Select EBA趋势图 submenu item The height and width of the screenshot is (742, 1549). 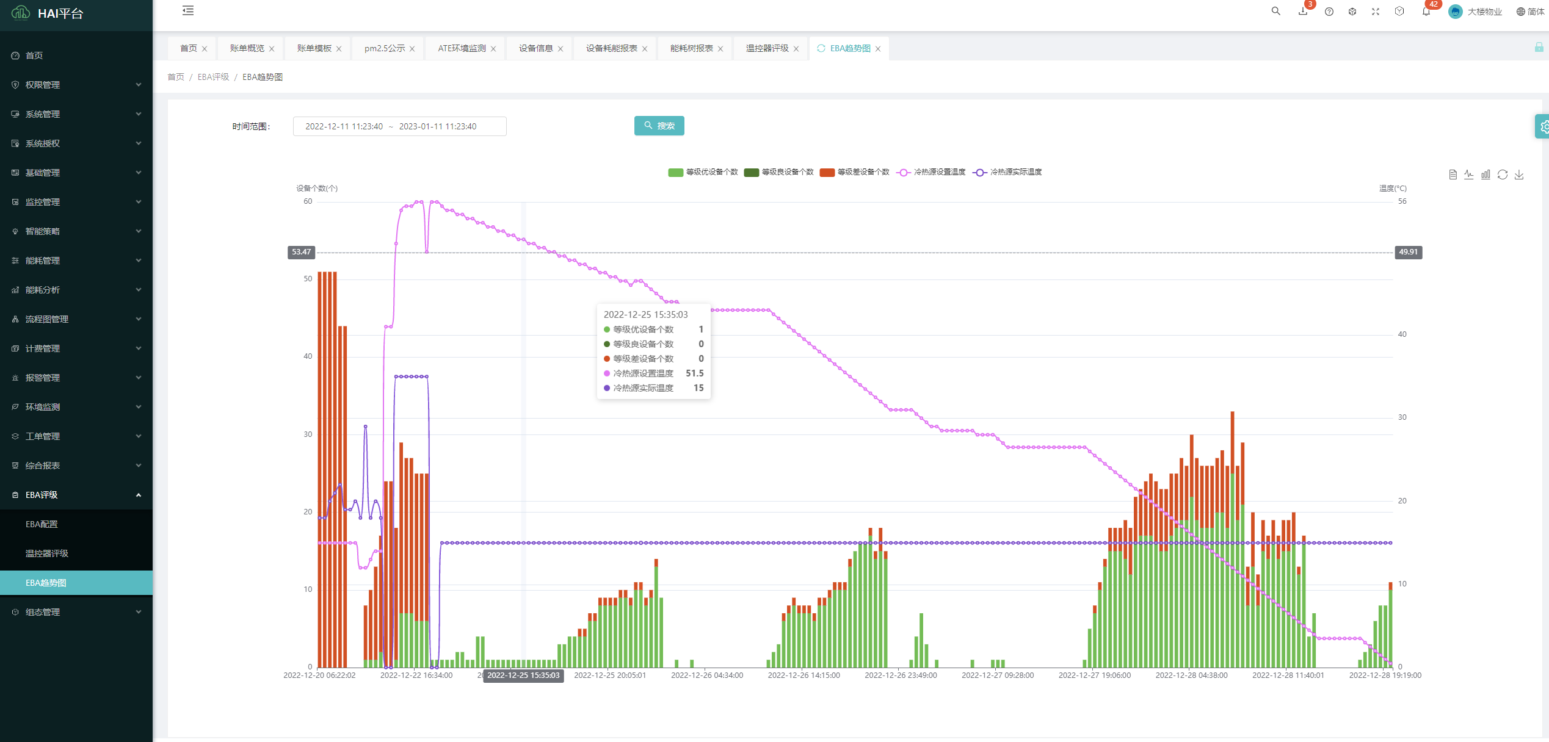click(x=76, y=583)
